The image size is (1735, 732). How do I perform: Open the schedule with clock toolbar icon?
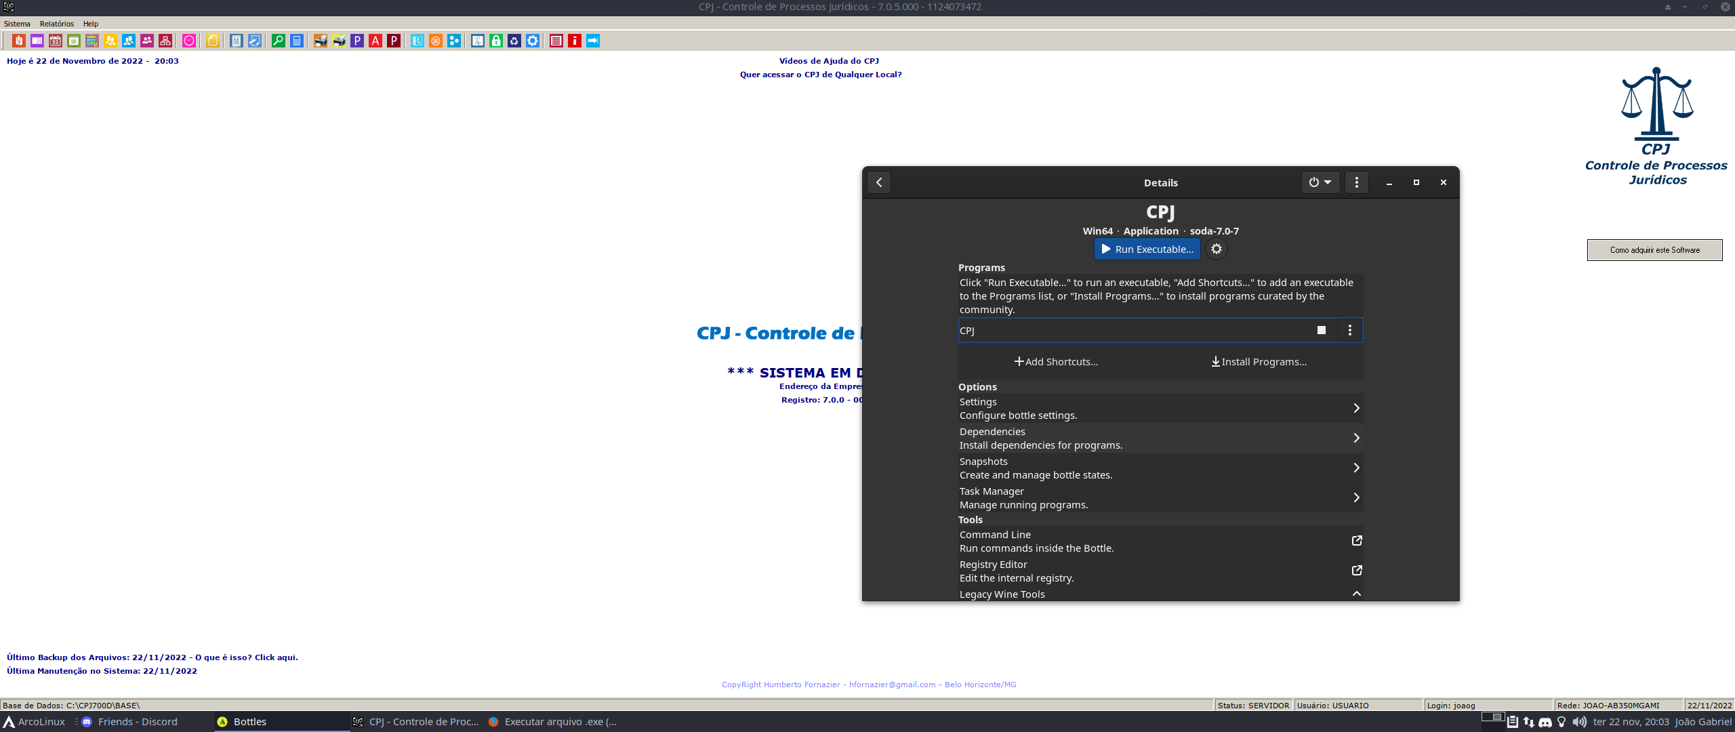pos(92,41)
